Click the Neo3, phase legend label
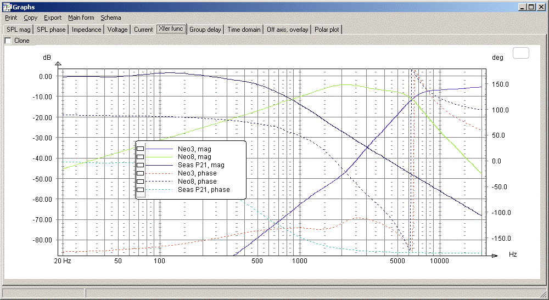549x300 pixels. point(197,173)
